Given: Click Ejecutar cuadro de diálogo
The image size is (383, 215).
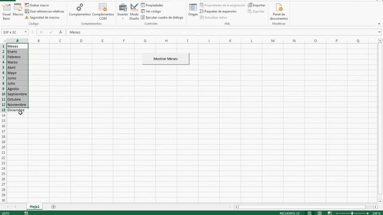Looking at the screenshot, I should (162, 17).
